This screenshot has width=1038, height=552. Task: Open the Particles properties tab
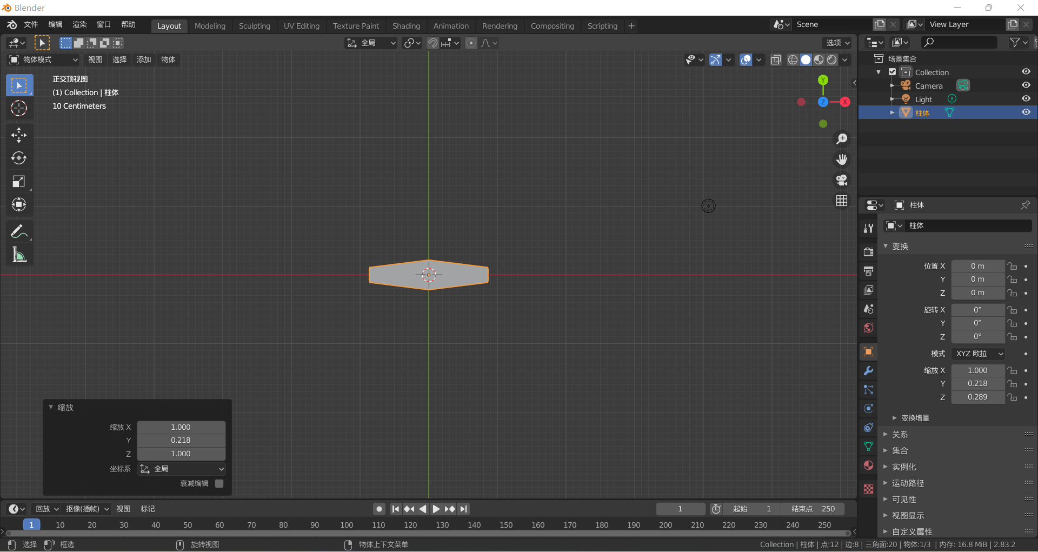[868, 390]
